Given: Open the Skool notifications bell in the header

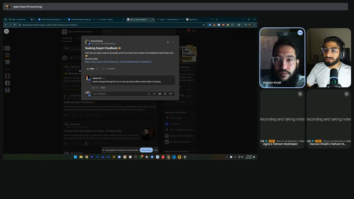Looking at the screenshot, I should [187, 32].
